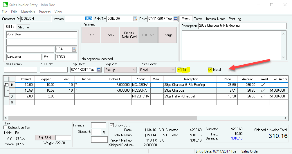Viewport: 292px width, 154px height.
Task: Open the Ship Date calendar icon
Action: pos(99,70)
